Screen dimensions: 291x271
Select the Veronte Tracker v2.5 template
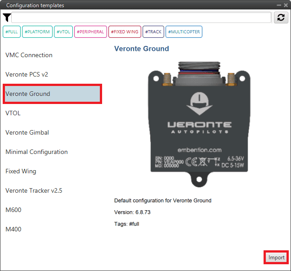pyautogui.click(x=34, y=190)
